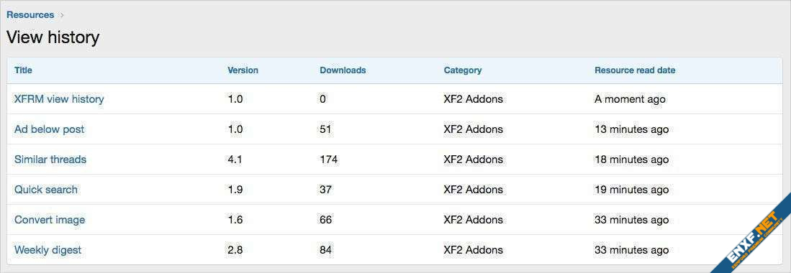Click the version 4.1 cell
This screenshot has height=273, width=791.
[x=235, y=159]
